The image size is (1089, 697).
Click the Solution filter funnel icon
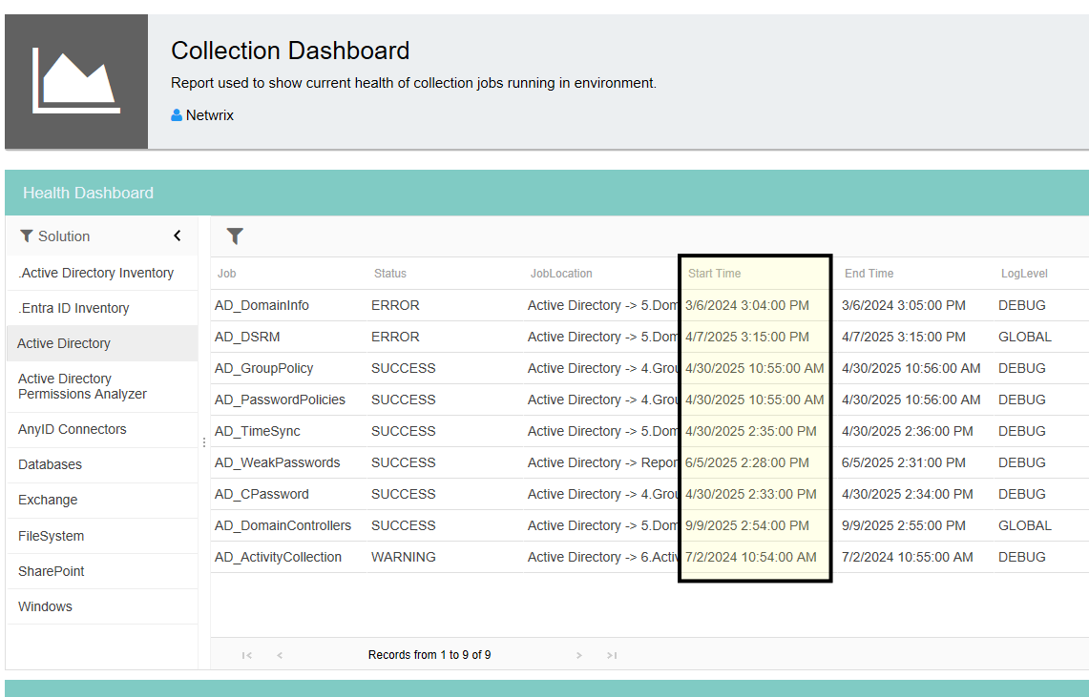[x=27, y=236]
